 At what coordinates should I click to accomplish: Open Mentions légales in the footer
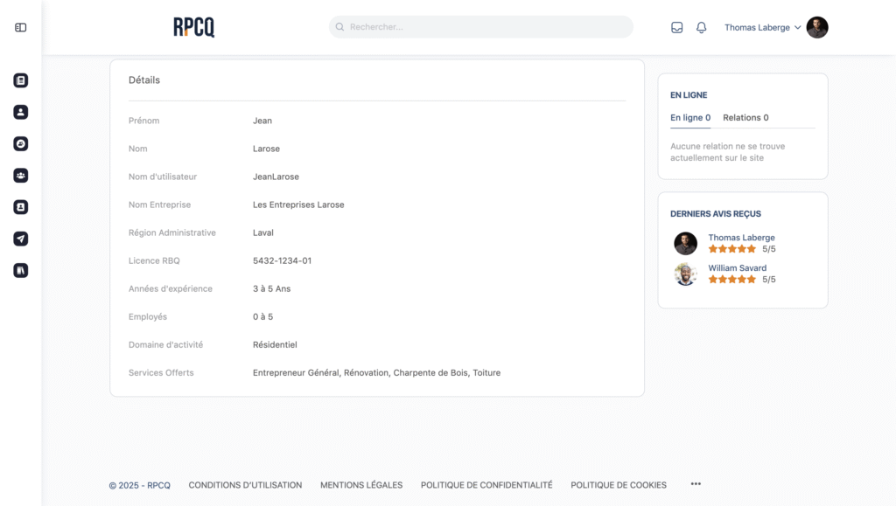360,484
